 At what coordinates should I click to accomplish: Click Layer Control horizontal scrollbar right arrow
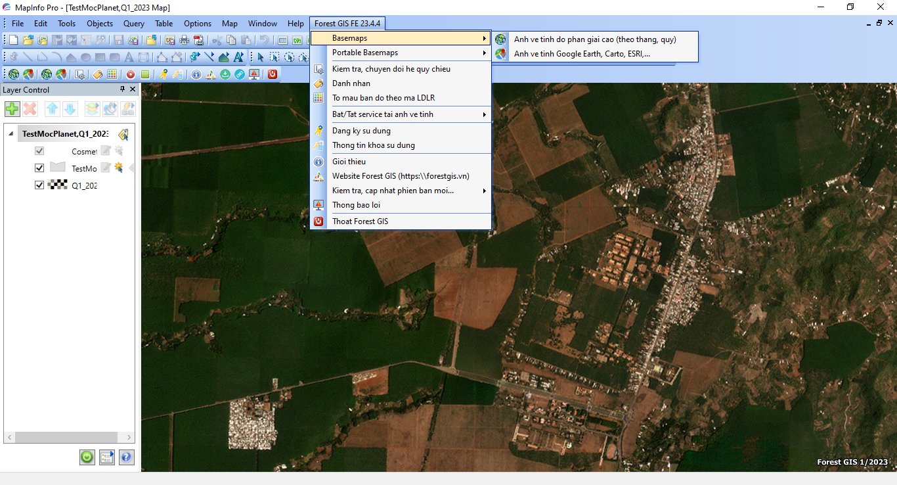130,438
